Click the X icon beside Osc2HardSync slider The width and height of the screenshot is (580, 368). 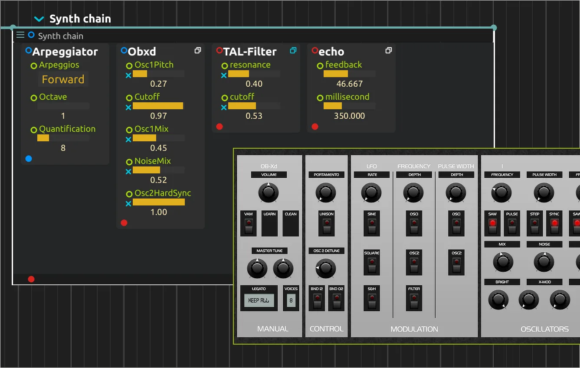click(128, 204)
